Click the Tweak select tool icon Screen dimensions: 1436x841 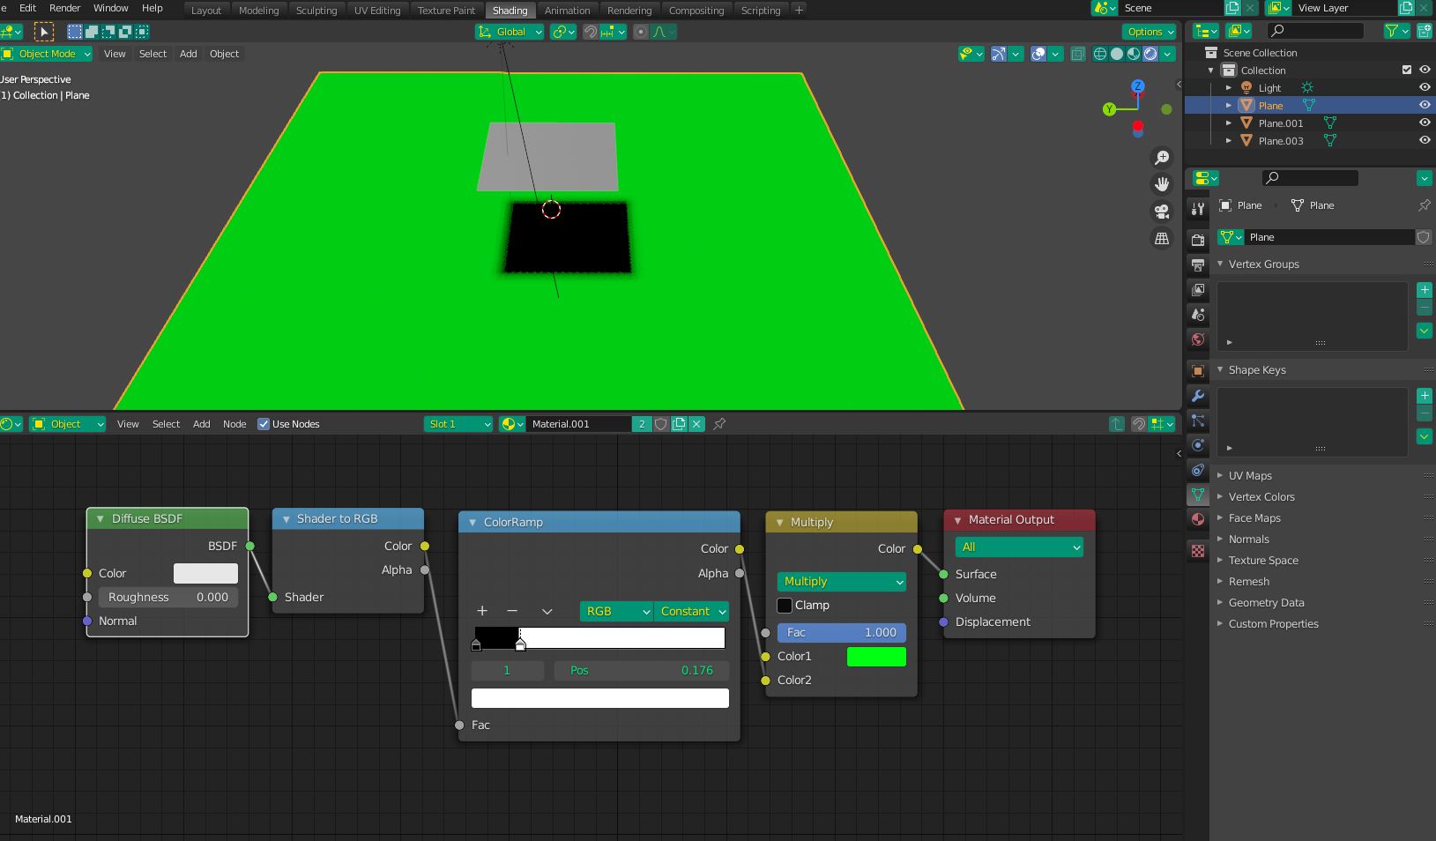tap(43, 32)
